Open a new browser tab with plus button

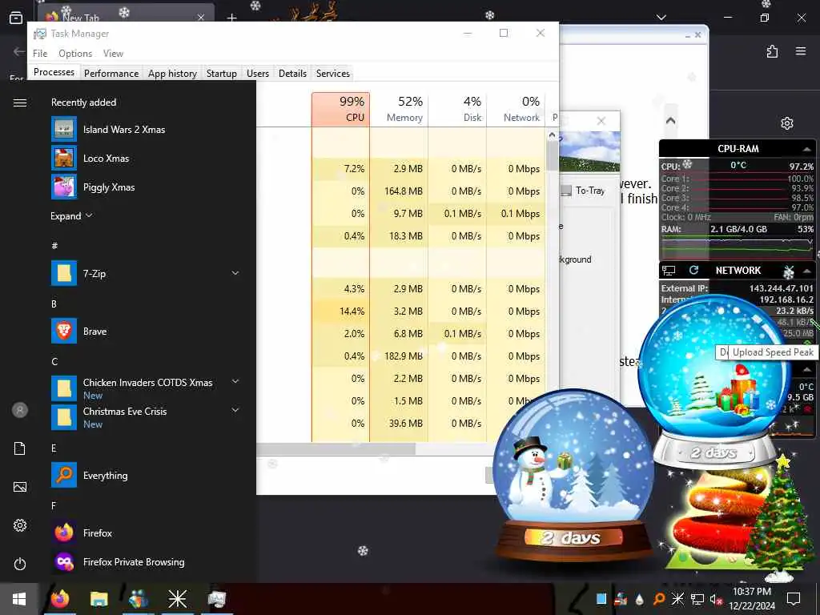[x=231, y=18]
